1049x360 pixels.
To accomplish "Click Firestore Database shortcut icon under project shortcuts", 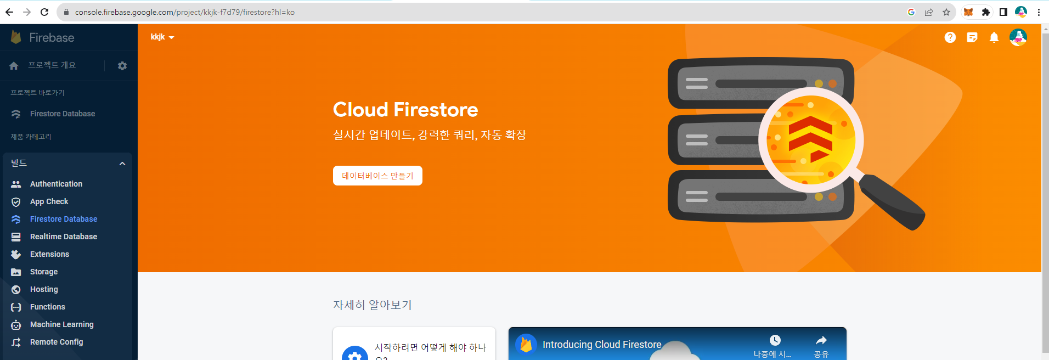I will 16,114.
